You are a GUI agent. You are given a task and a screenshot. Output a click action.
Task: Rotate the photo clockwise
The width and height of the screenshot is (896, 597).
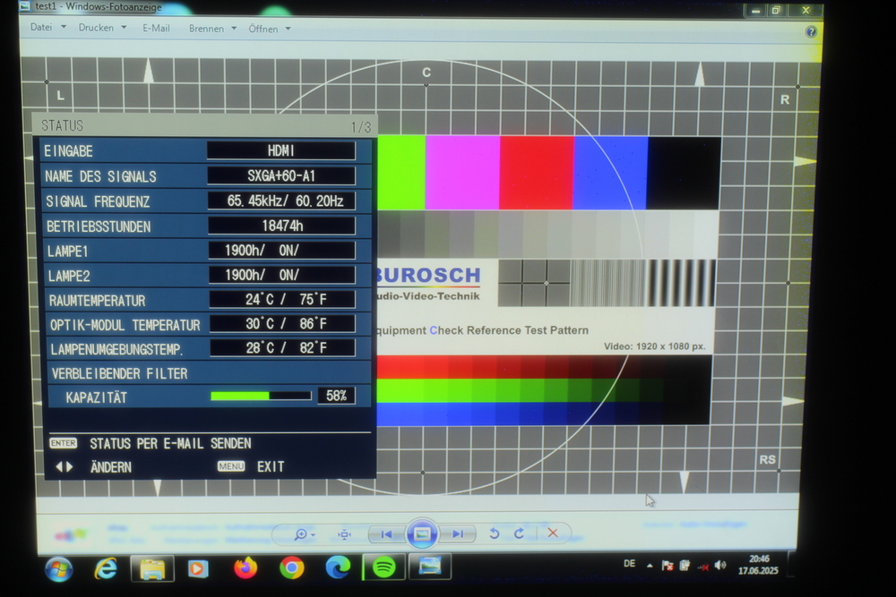519,533
